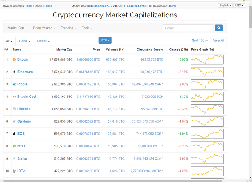Expand the Tokens filter dropdown
Viewport: 252px width, 182px height.
click(x=43, y=41)
